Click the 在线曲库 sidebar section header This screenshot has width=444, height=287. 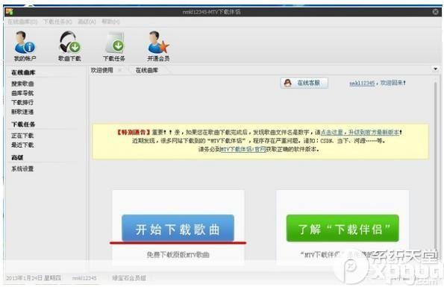click(x=23, y=72)
